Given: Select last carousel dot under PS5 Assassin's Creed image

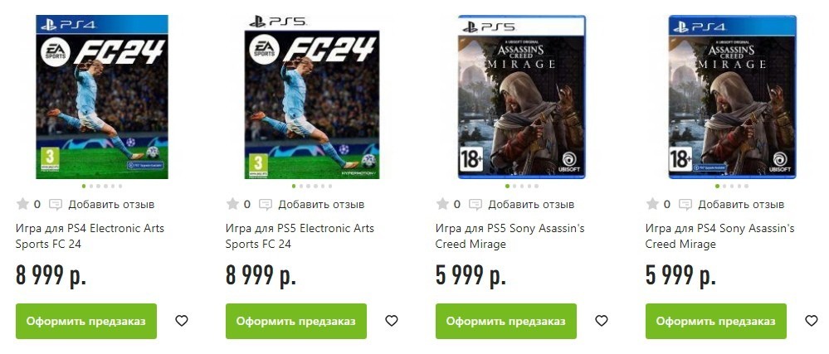Looking at the screenshot, I should point(537,186).
